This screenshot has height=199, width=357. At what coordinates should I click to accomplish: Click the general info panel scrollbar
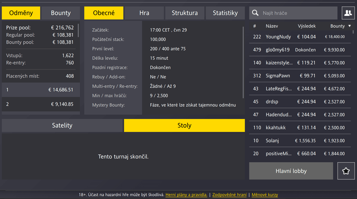point(243,63)
